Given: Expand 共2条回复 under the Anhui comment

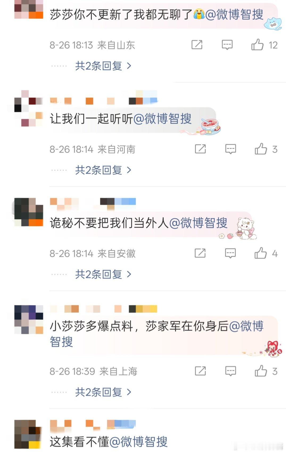Looking at the screenshot, I should (x=103, y=274).
